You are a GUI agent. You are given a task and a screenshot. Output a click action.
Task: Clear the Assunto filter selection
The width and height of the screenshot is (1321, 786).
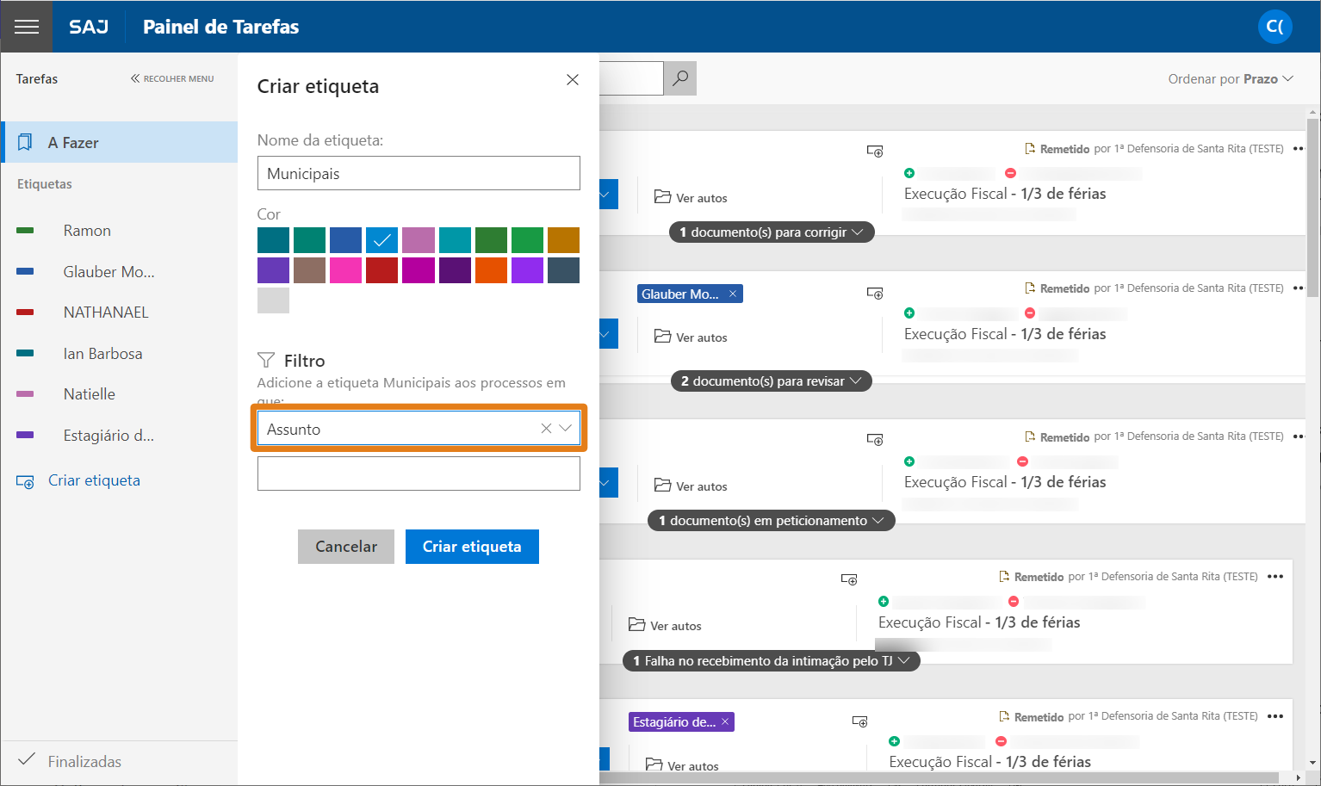click(546, 429)
